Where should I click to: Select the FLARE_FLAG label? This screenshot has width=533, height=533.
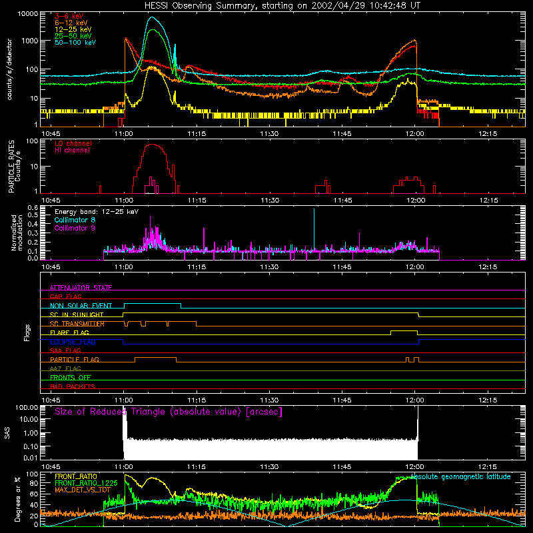click(69, 332)
